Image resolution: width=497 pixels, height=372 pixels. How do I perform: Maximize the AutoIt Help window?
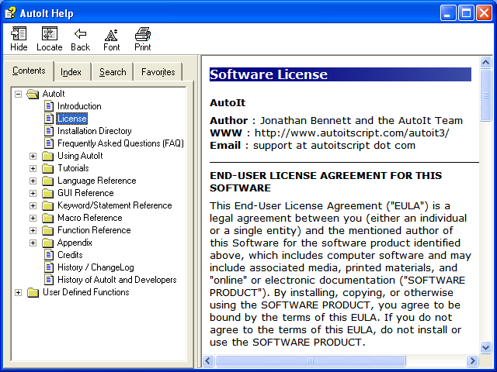coord(466,13)
